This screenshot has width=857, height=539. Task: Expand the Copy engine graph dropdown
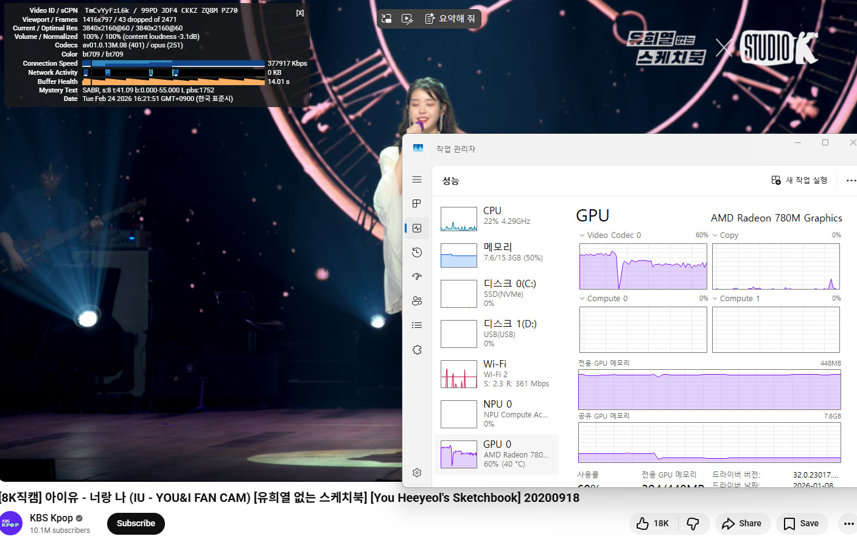(715, 235)
